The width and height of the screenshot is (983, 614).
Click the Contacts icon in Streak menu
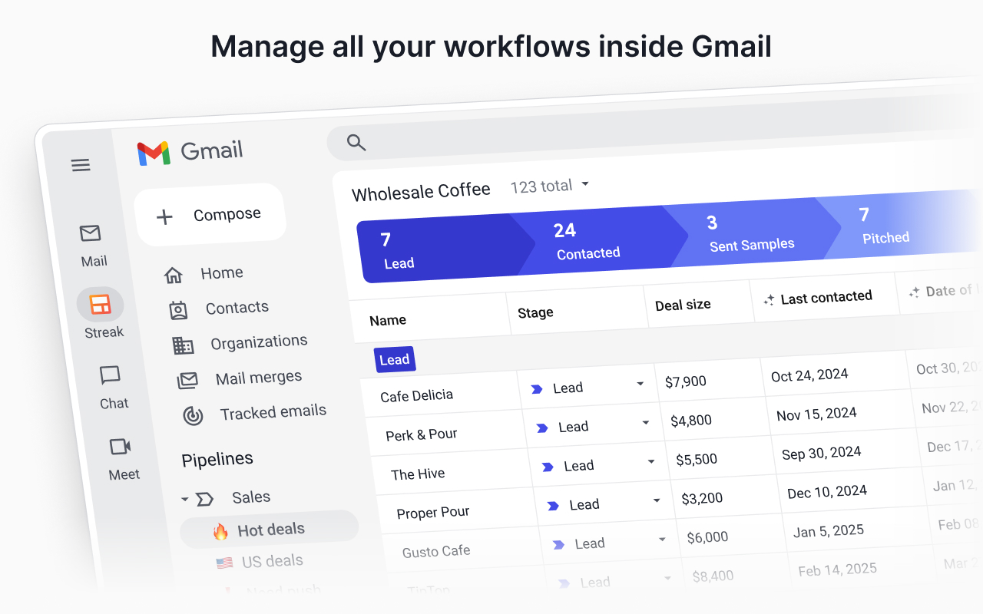[x=178, y=309]
